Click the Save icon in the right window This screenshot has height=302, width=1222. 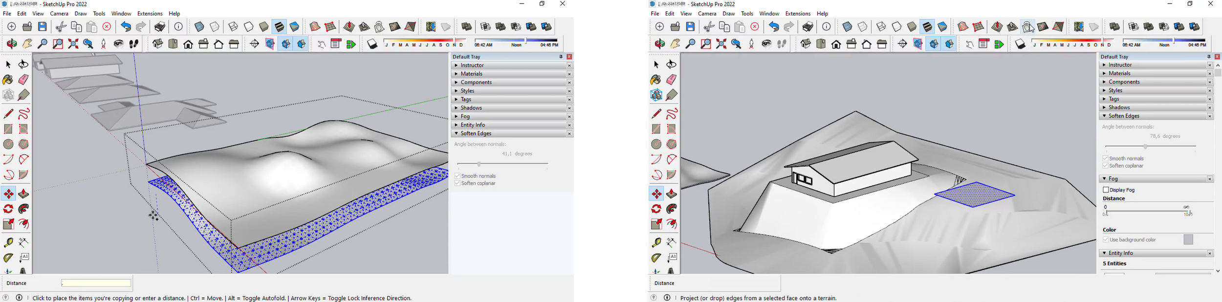click(x=690, y=27)
